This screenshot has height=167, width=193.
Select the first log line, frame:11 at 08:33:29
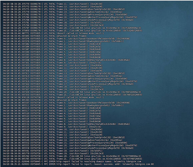point(53,4)
